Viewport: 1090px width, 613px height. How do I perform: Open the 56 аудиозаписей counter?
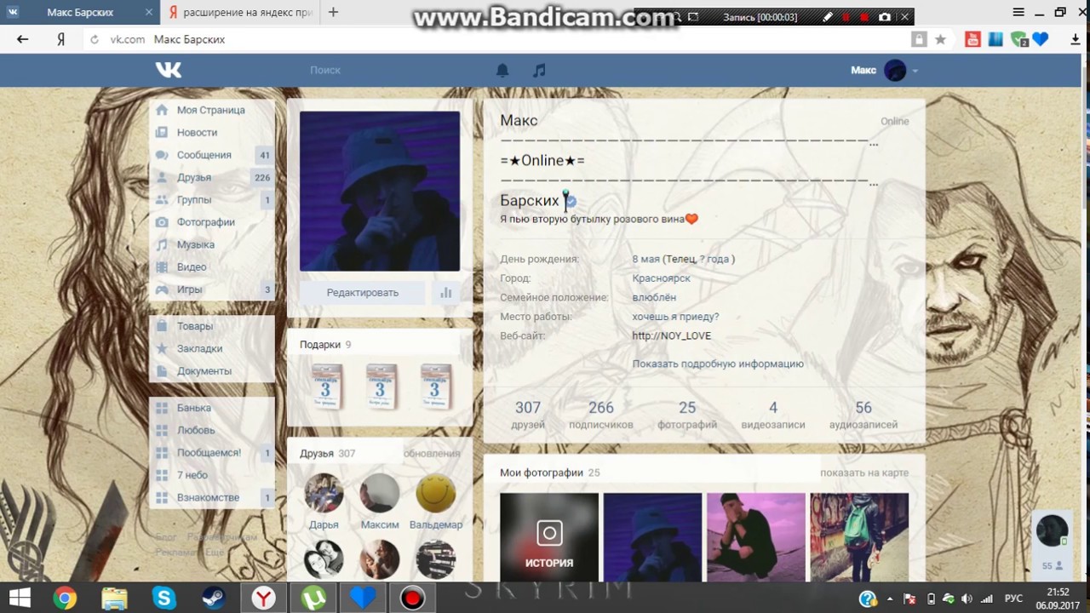pos(863,415)
